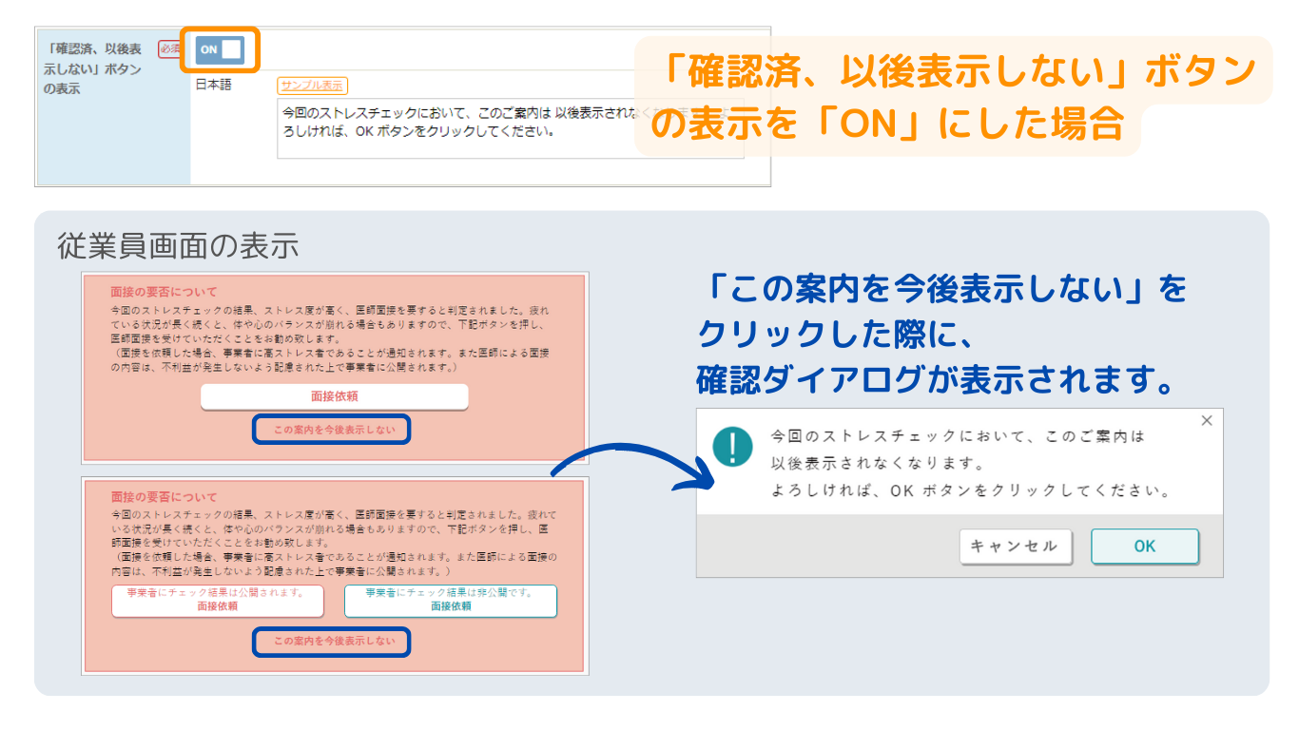1299x730 pixels.
Task: Click 面接依頼 with 公開されます note
Action: coord(218,601)
